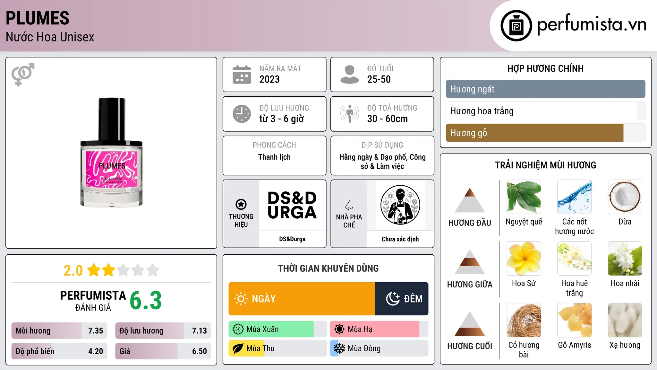Click the Hoa Sứ frangipani image
657x370 pixels.
(524, 259)
